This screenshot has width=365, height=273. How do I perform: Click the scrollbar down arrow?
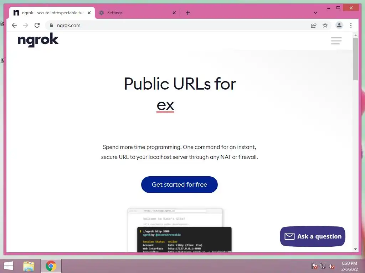pos(355,249)
